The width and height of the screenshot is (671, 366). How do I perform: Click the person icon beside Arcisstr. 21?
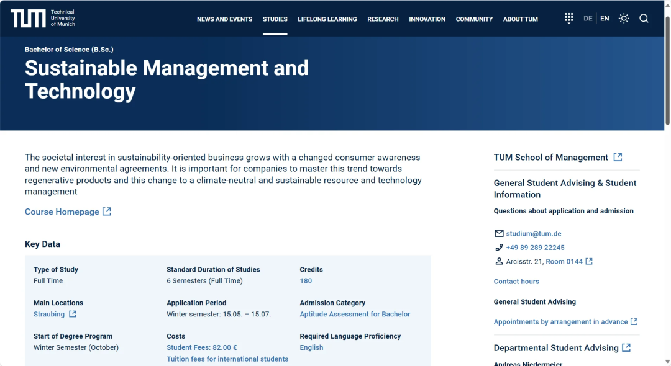click(x=499, y=261)
